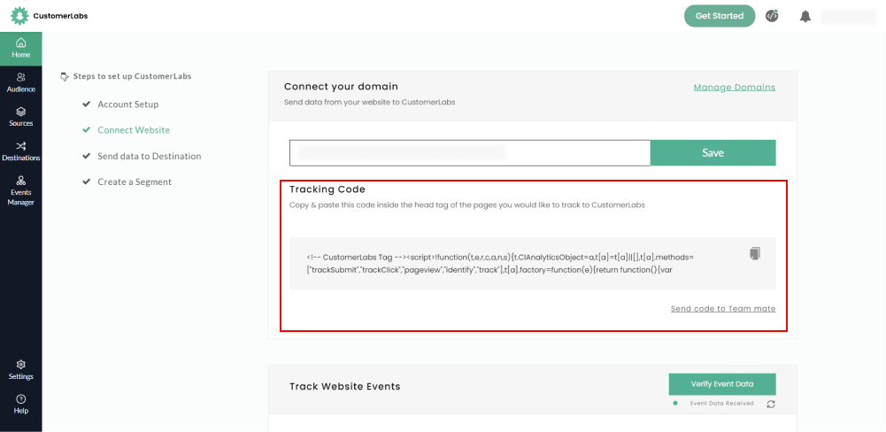Screen dimensions: 886x432
Task: Click the domain input field
Action: tap(469, 152)
